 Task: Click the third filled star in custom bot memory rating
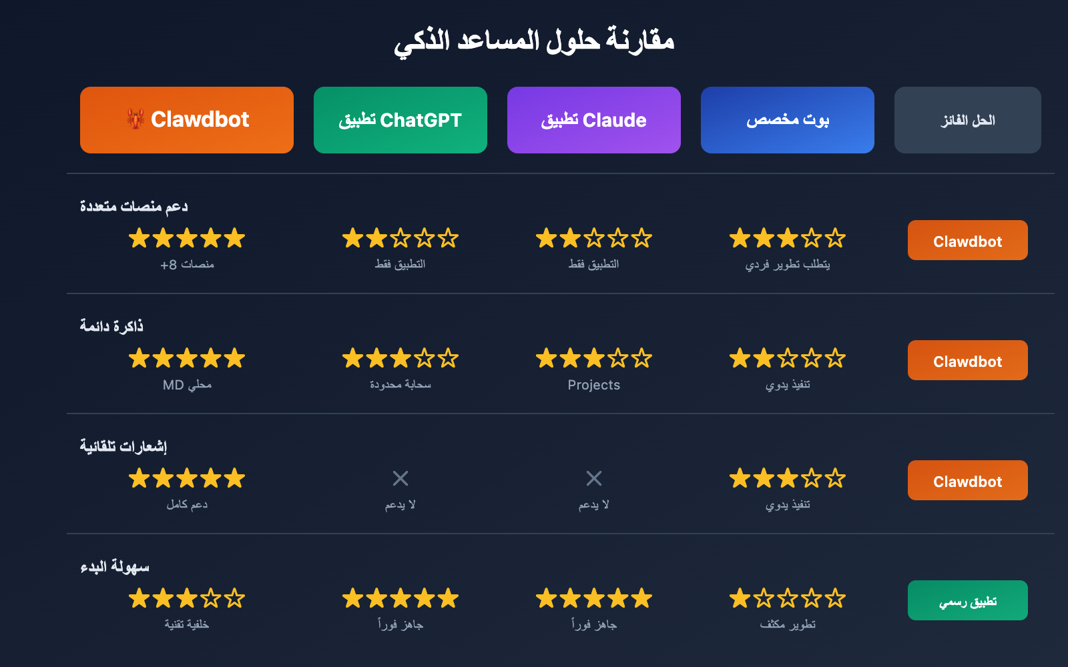(788, 358)
